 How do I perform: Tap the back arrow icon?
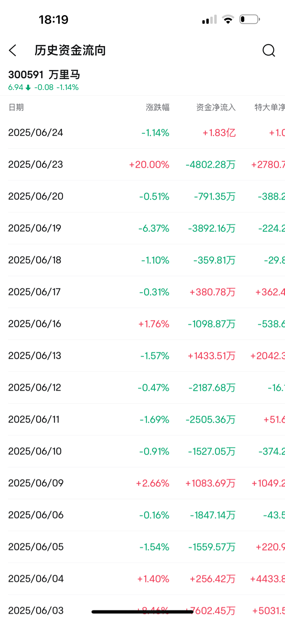pos(13,50)
